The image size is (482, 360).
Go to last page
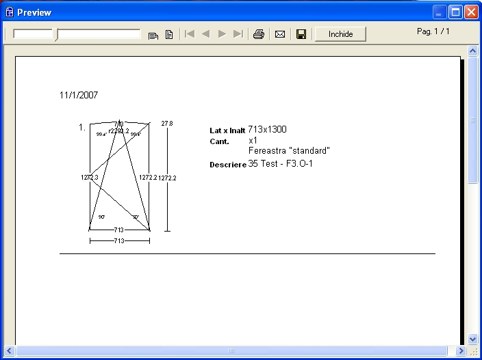click(238, 34)
